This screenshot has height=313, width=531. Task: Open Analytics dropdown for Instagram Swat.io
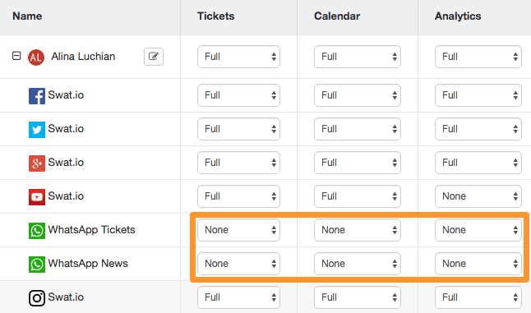coord(478,297)
